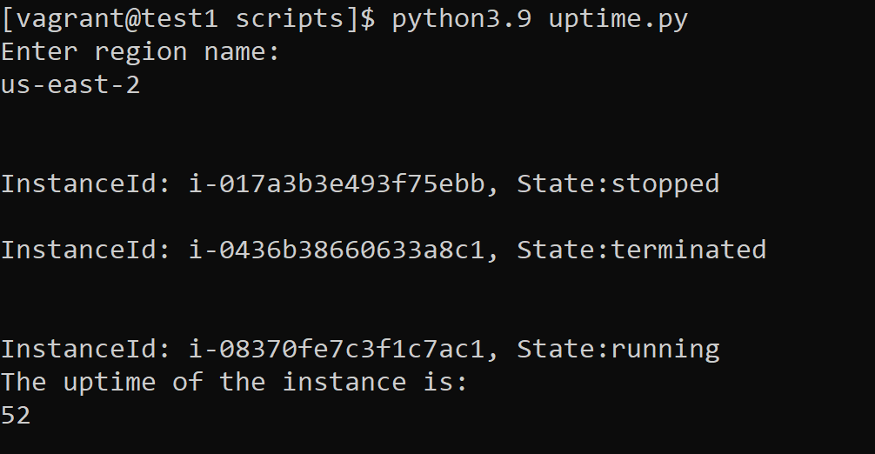Click the word "scripts" in the prompt
The width and height of the screenshot is (875, 454).
[x=290, y=19]
